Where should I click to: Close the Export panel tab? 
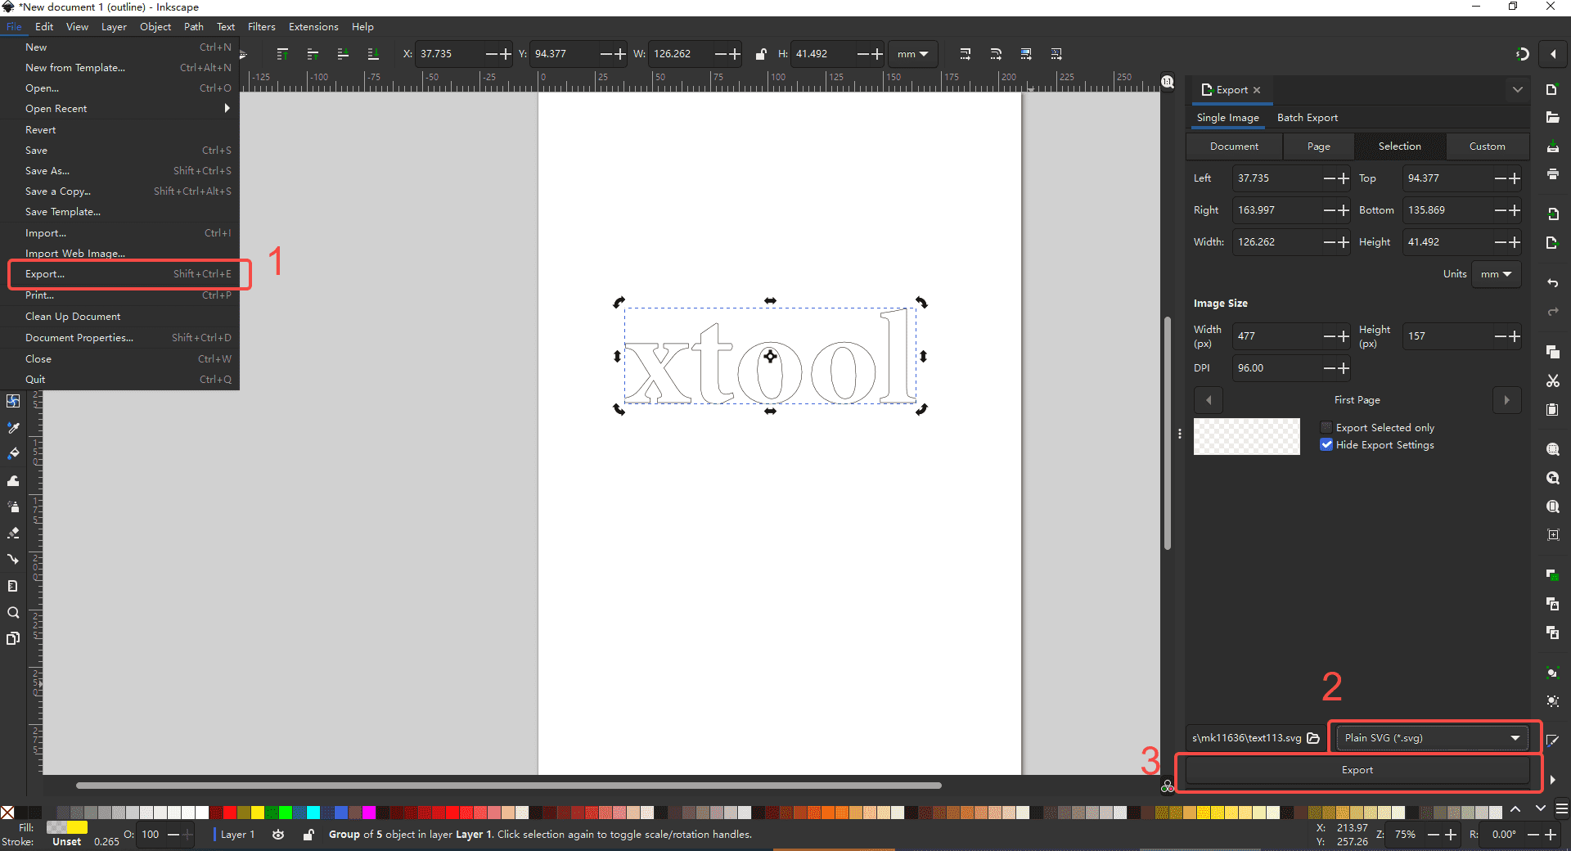(x=1257, y=90)
